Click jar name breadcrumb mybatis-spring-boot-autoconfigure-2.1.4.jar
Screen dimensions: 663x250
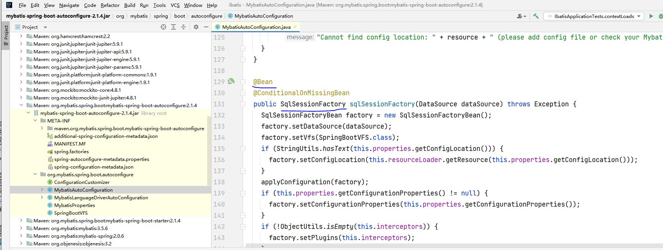58,16
